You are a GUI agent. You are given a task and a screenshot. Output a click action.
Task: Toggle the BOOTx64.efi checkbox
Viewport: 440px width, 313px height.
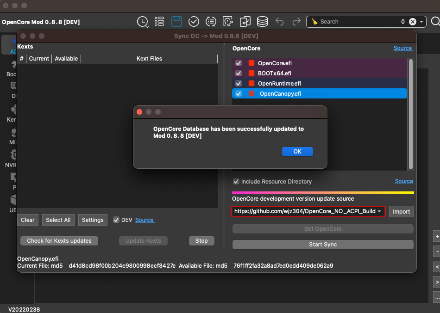pyautogui.click(x=239, y=73)
